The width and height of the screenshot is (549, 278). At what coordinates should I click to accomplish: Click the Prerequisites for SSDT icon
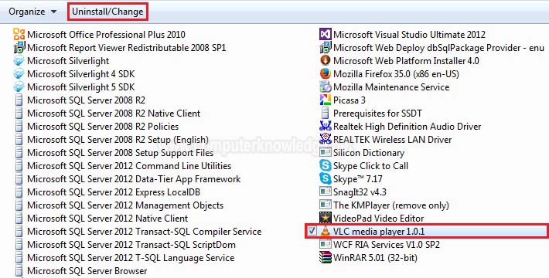(x=326, y=114)
